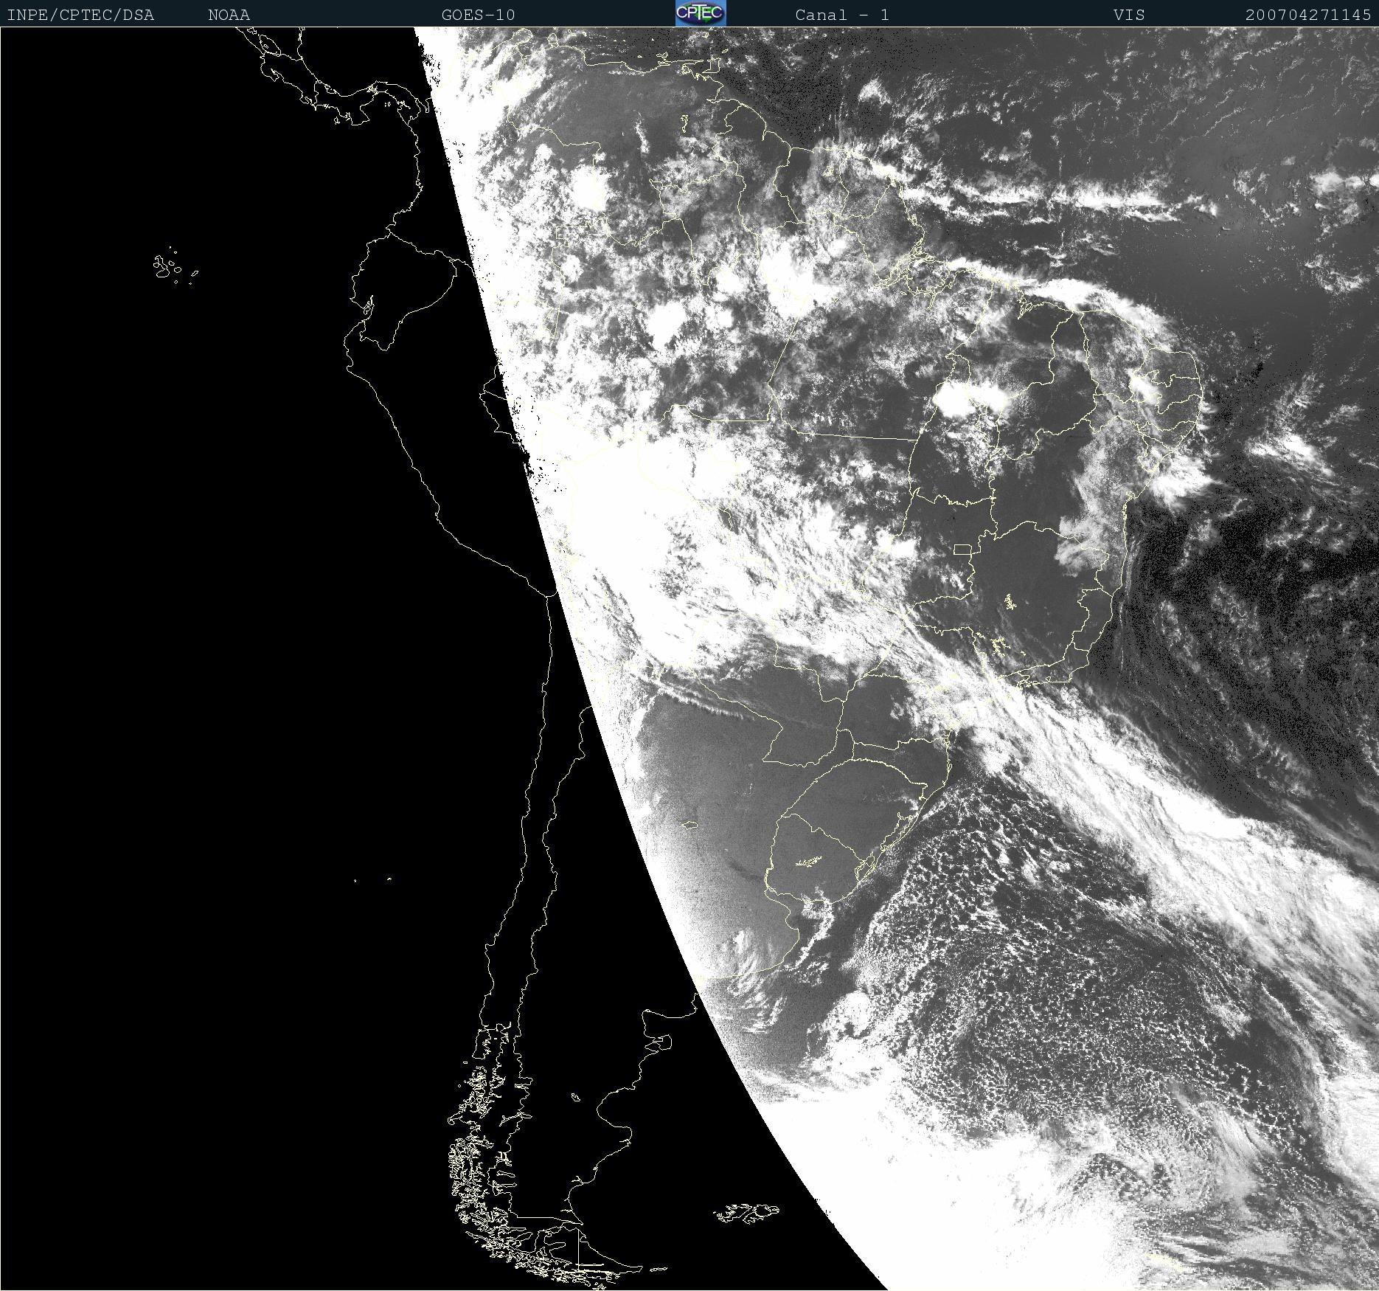The height and width of the screenshot is (1291, 1379).
Task: Click the CPTEC logo in the header
Action: (701, 13)
